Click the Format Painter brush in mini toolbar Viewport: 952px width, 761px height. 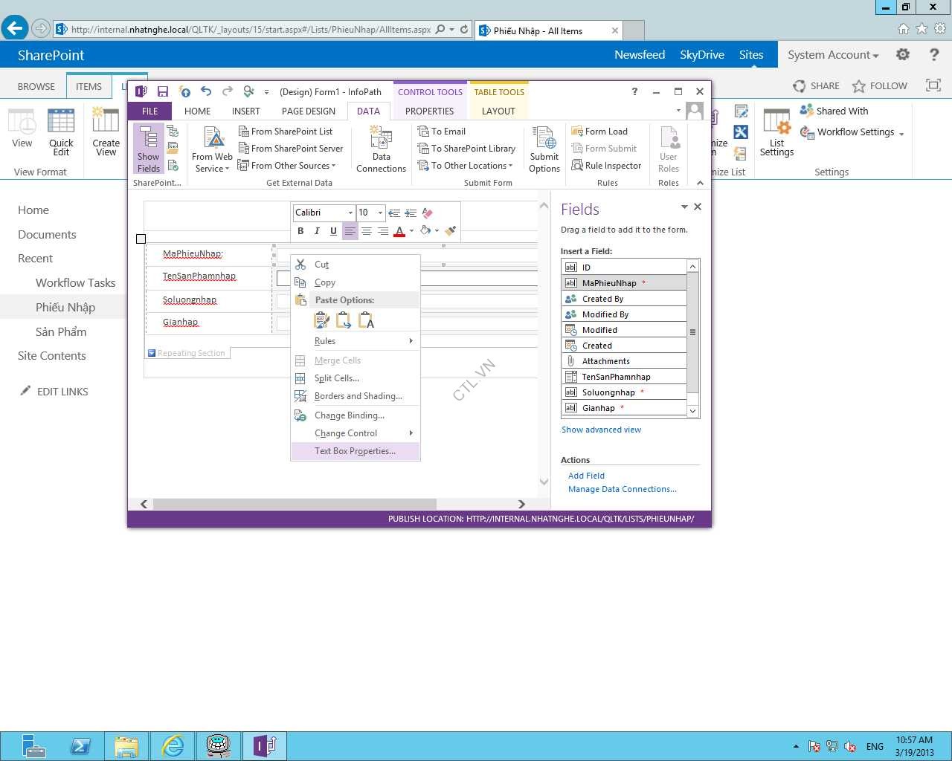click(450, 231)
